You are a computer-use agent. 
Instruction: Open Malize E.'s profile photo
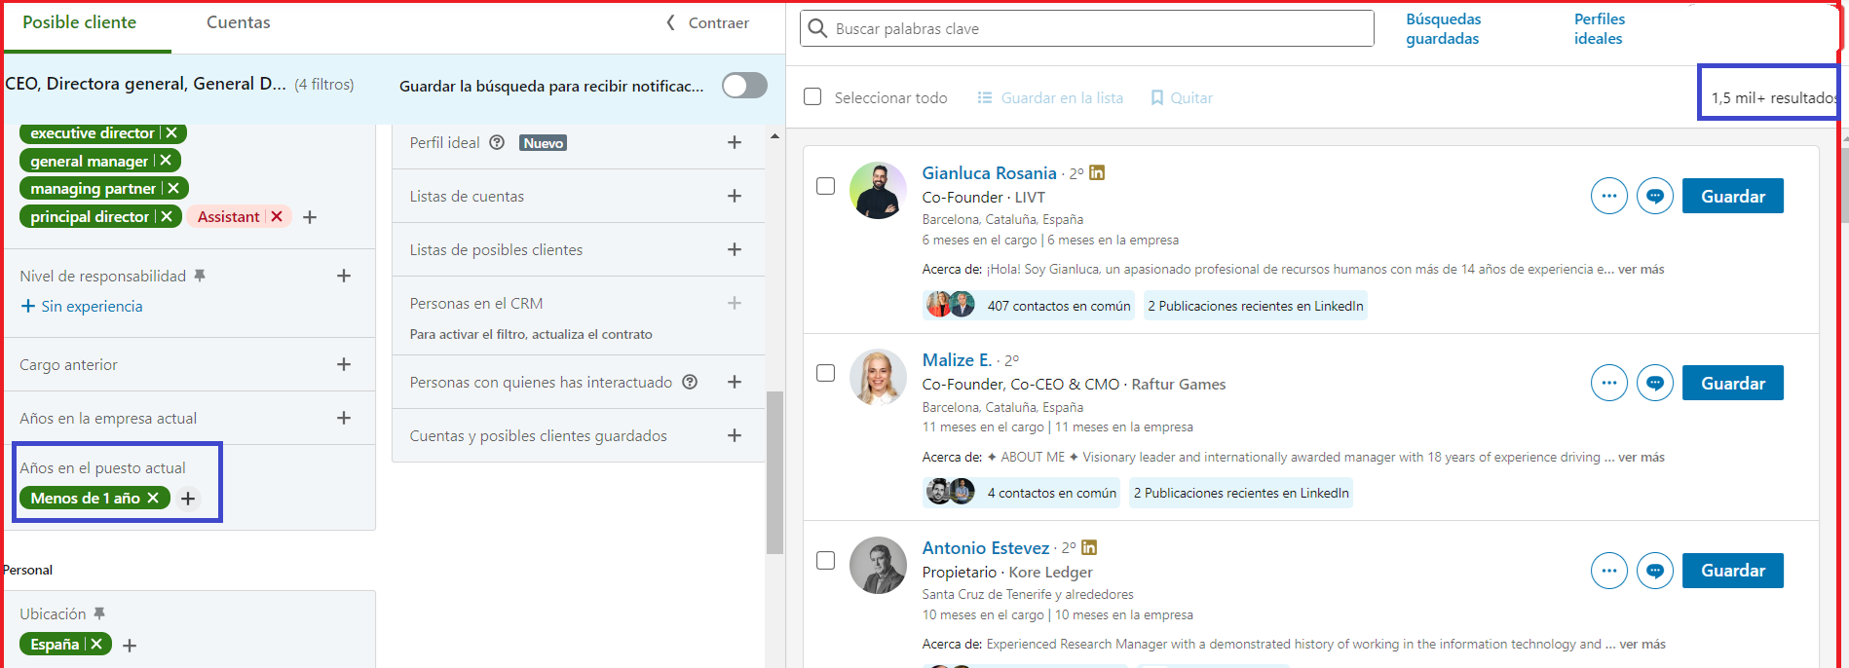[878, 377]
